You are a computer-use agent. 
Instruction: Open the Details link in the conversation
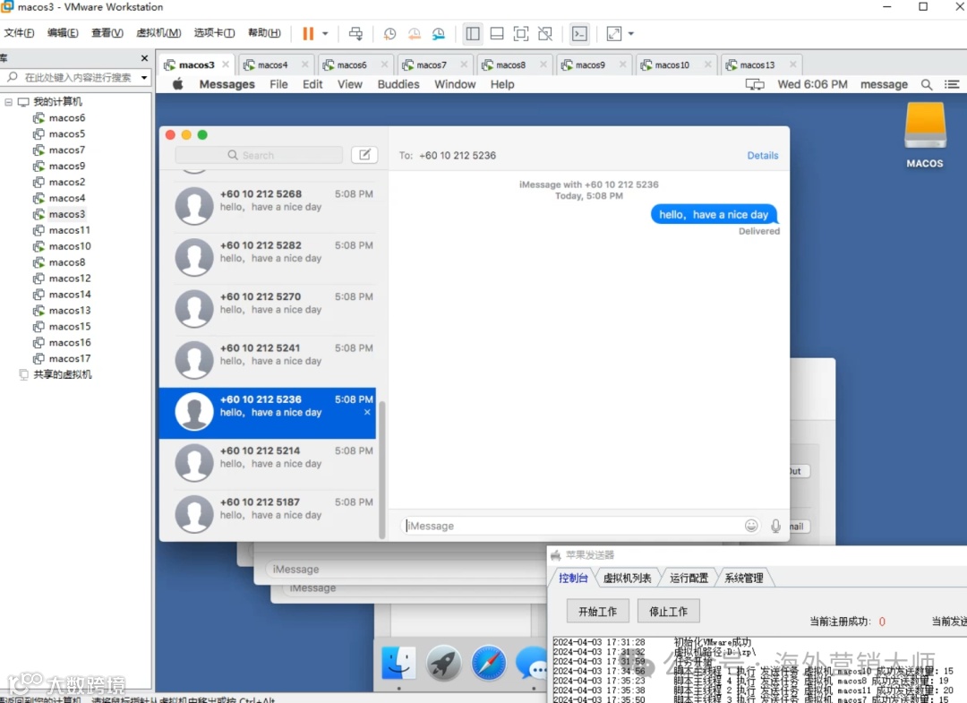pyautogui.click(x=762, y=156)
